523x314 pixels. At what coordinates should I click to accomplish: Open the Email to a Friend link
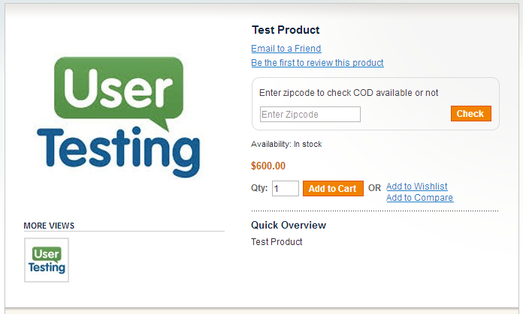point(286,49)
